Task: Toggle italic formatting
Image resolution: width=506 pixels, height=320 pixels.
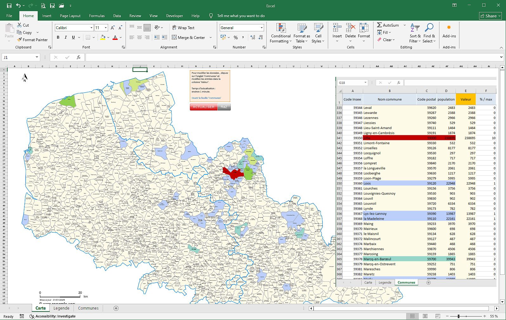Action: pos(66,37)
